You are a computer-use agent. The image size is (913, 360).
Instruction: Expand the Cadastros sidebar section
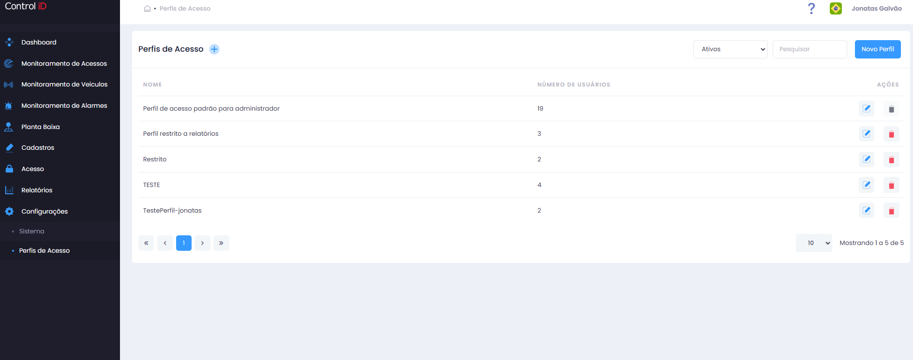38,148
